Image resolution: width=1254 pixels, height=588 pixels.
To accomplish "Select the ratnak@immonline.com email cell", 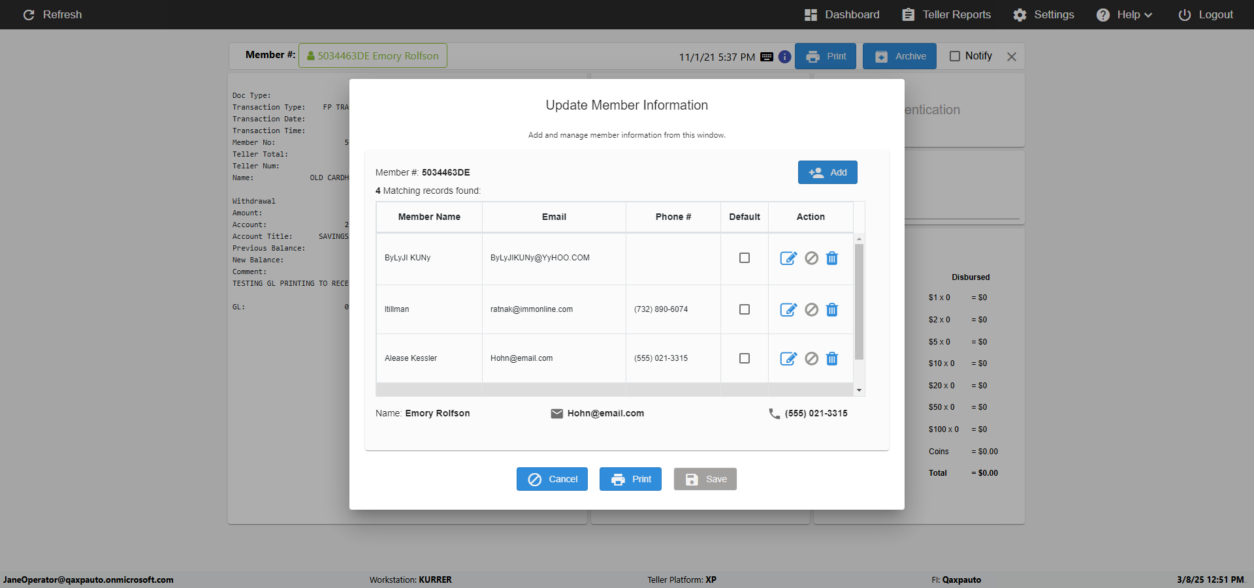I will point(554,309).
